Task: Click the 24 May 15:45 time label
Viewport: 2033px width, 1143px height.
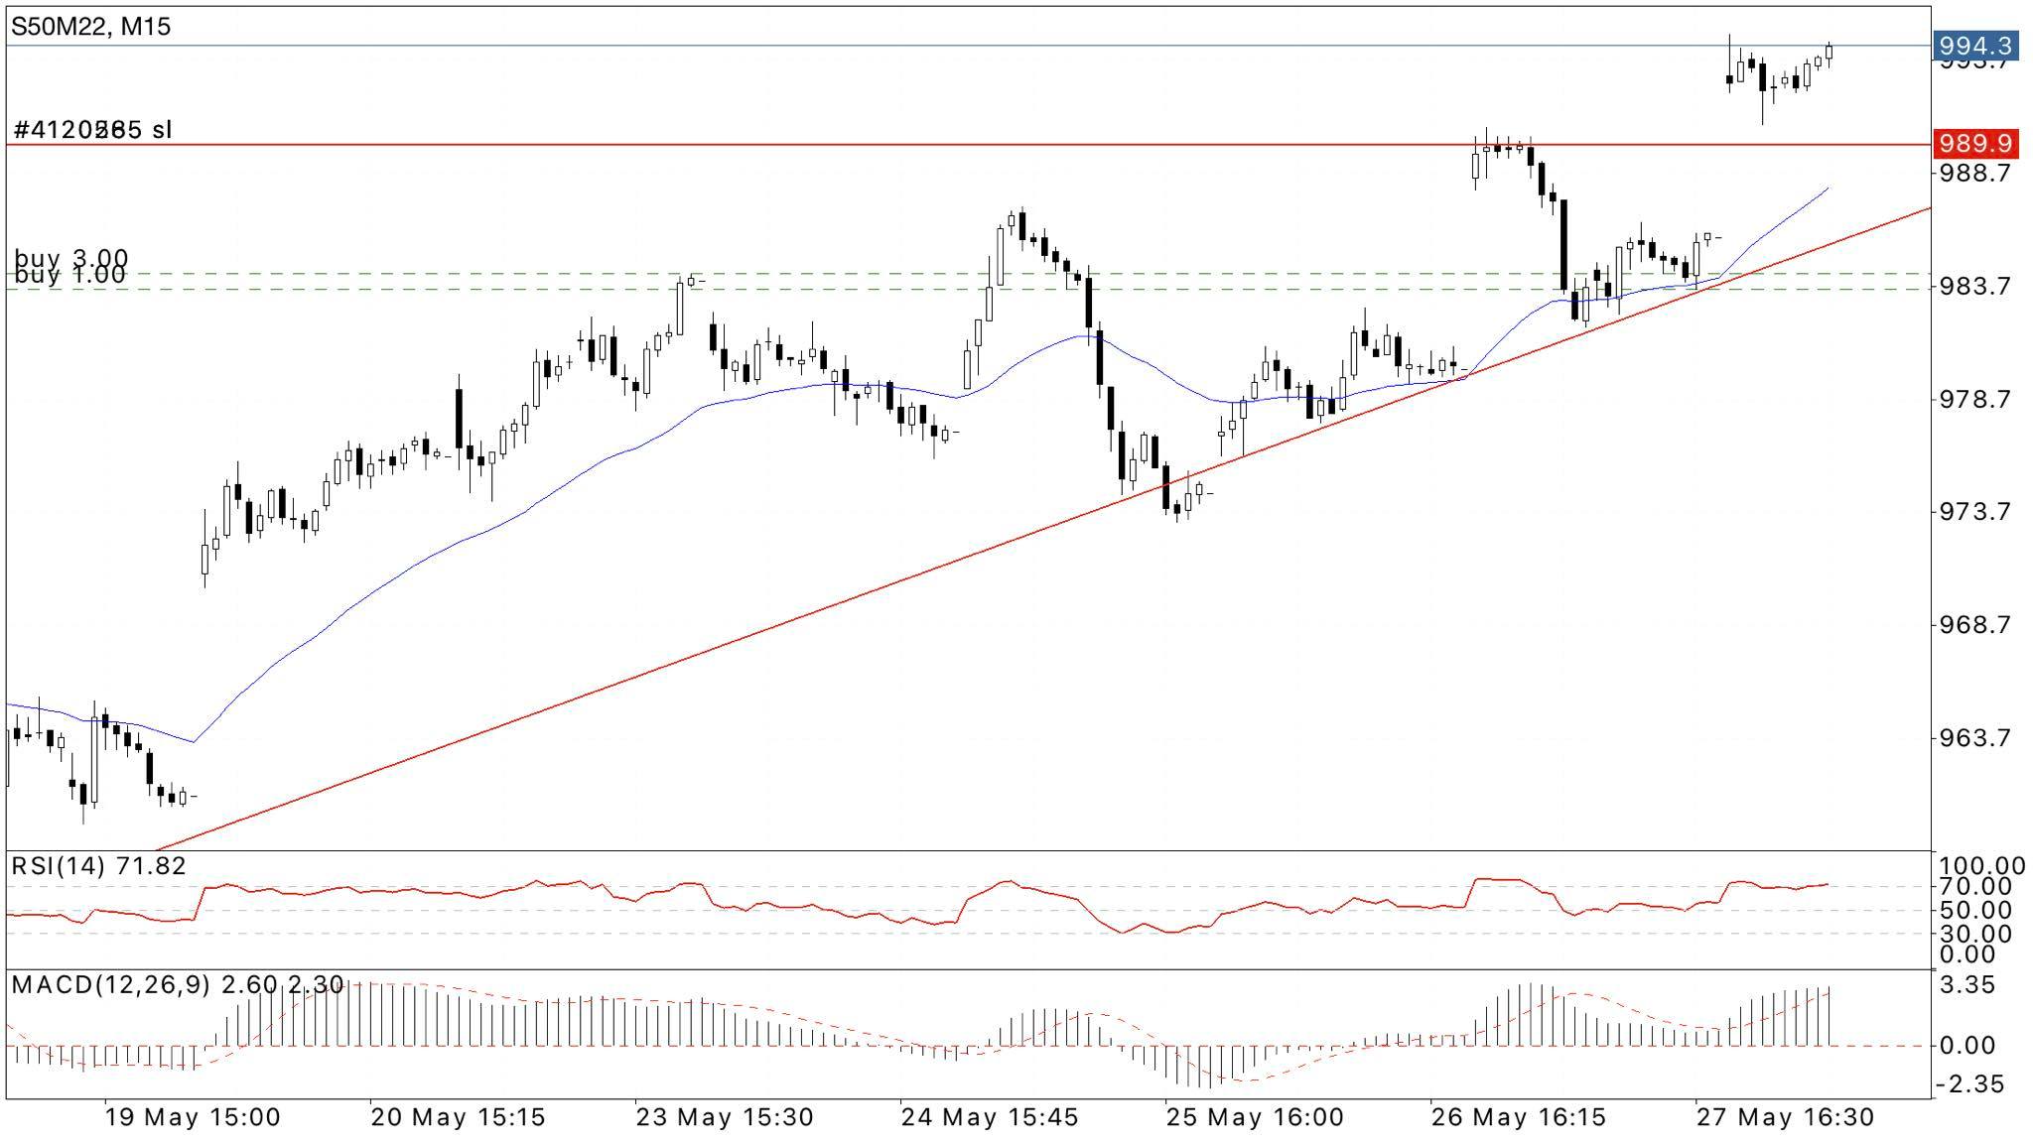Action: tap(990, 1117)
